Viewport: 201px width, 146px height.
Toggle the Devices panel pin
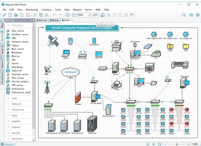tap(31, 20)
